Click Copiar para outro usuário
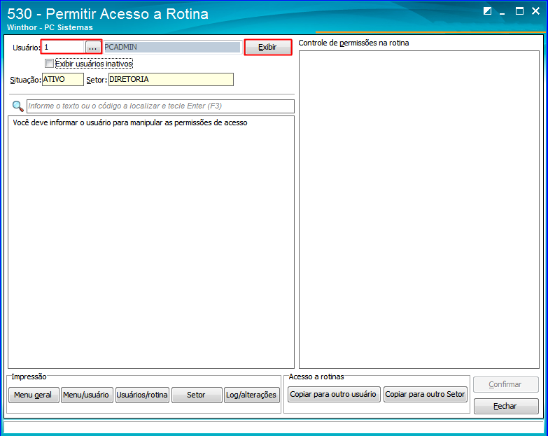 pyautogui.click(x=333, y=394)
